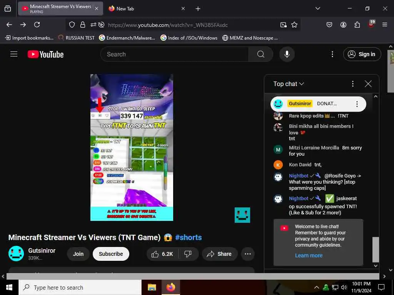The height and width of the screenshot is (295, 394).
Task: Open tracking protection shield icon
Action: (72, 25)
